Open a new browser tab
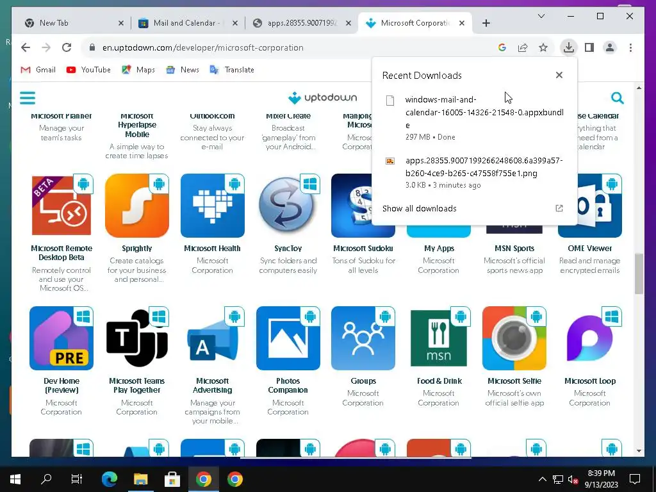This screenshot has width=656, height=492. 486,23
